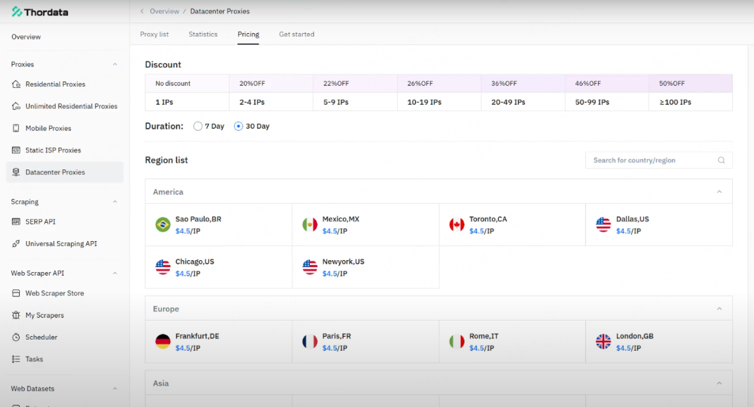This screenshot has height=407, width=754.
Task: Click the Mobile Proxies phone icon
Action: click(16, 129)
